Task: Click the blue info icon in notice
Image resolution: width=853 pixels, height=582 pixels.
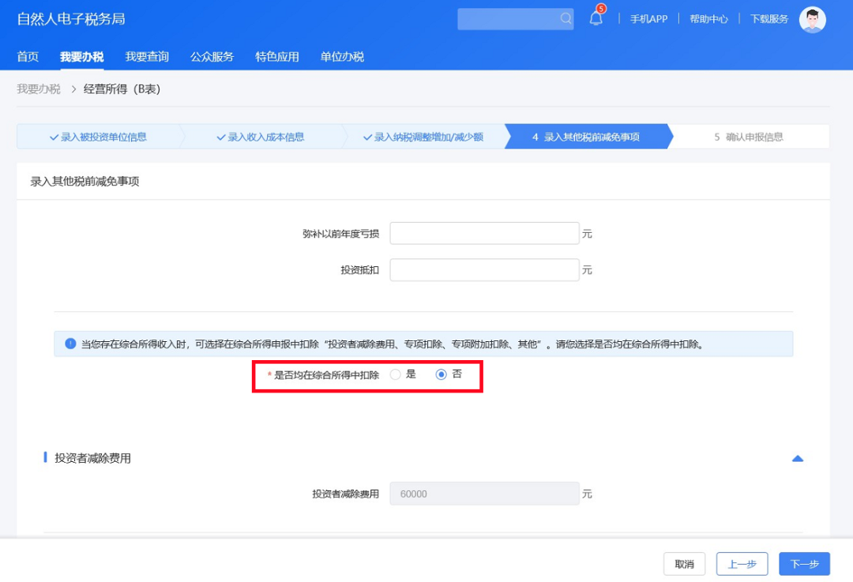Action: click(70, 344)
